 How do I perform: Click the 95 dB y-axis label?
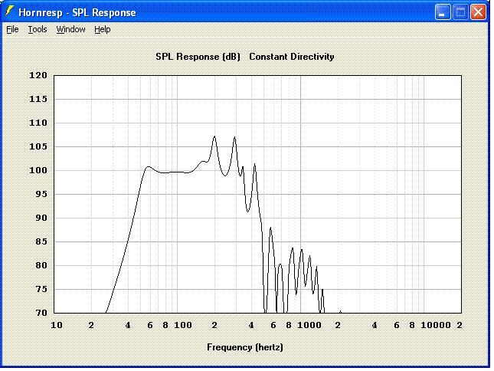point(41,194)
